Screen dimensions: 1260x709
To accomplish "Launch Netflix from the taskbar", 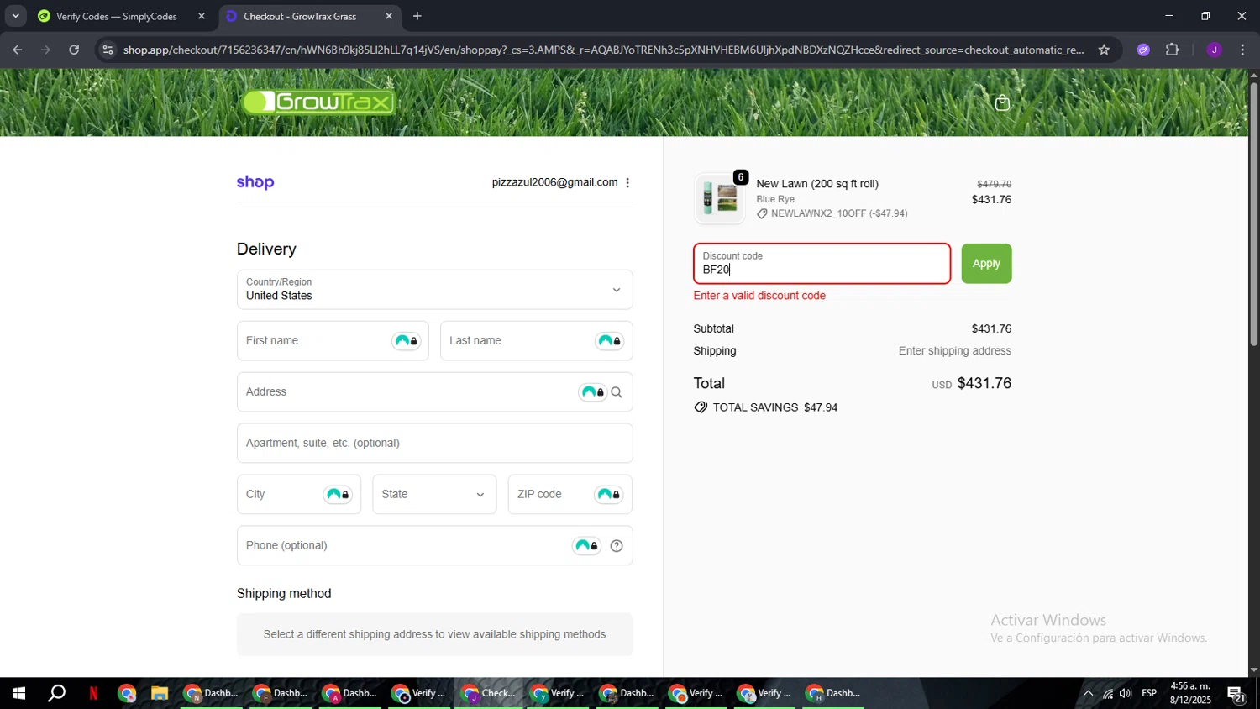I will coord(93,694).
